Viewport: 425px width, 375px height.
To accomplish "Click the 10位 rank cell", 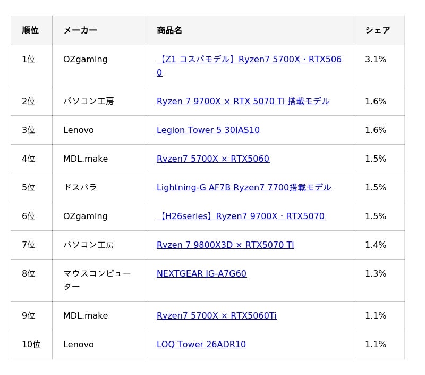I will point(31,345).
